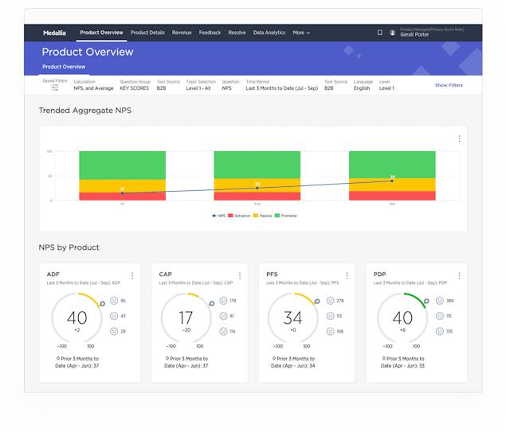This screenshot has height=432, width=506.
Task: Select the Product Overview sub-tab in banner
Action: pos(64,67)
